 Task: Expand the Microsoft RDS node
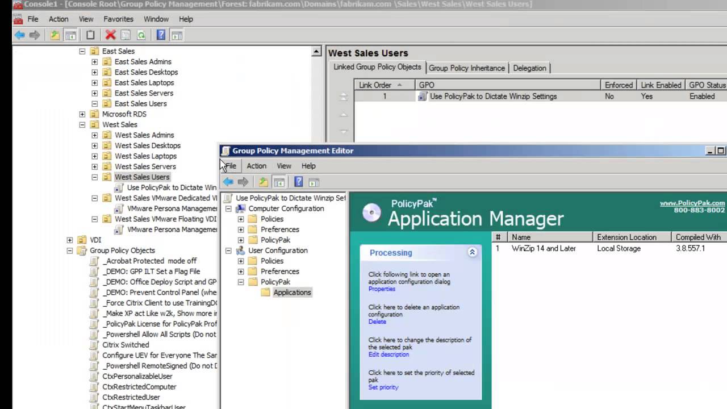[82, 114]
